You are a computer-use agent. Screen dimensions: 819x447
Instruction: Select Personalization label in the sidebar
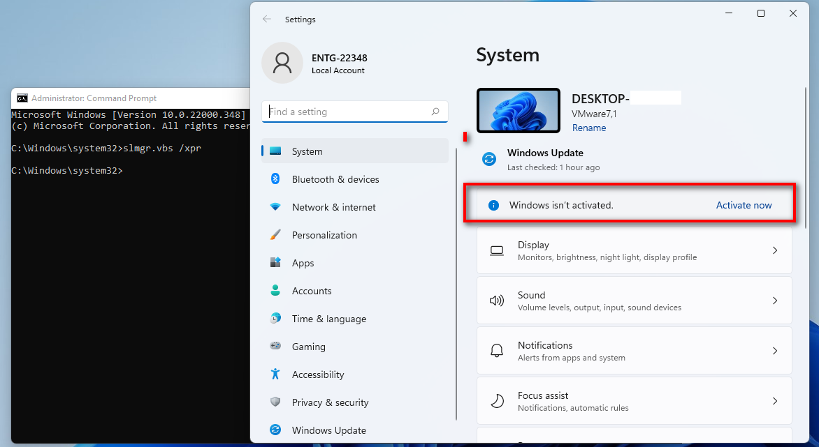point(324,235)
